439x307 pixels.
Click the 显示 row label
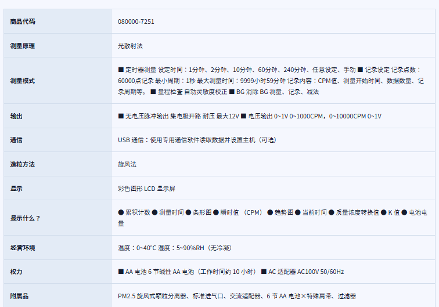click(16, 189)
